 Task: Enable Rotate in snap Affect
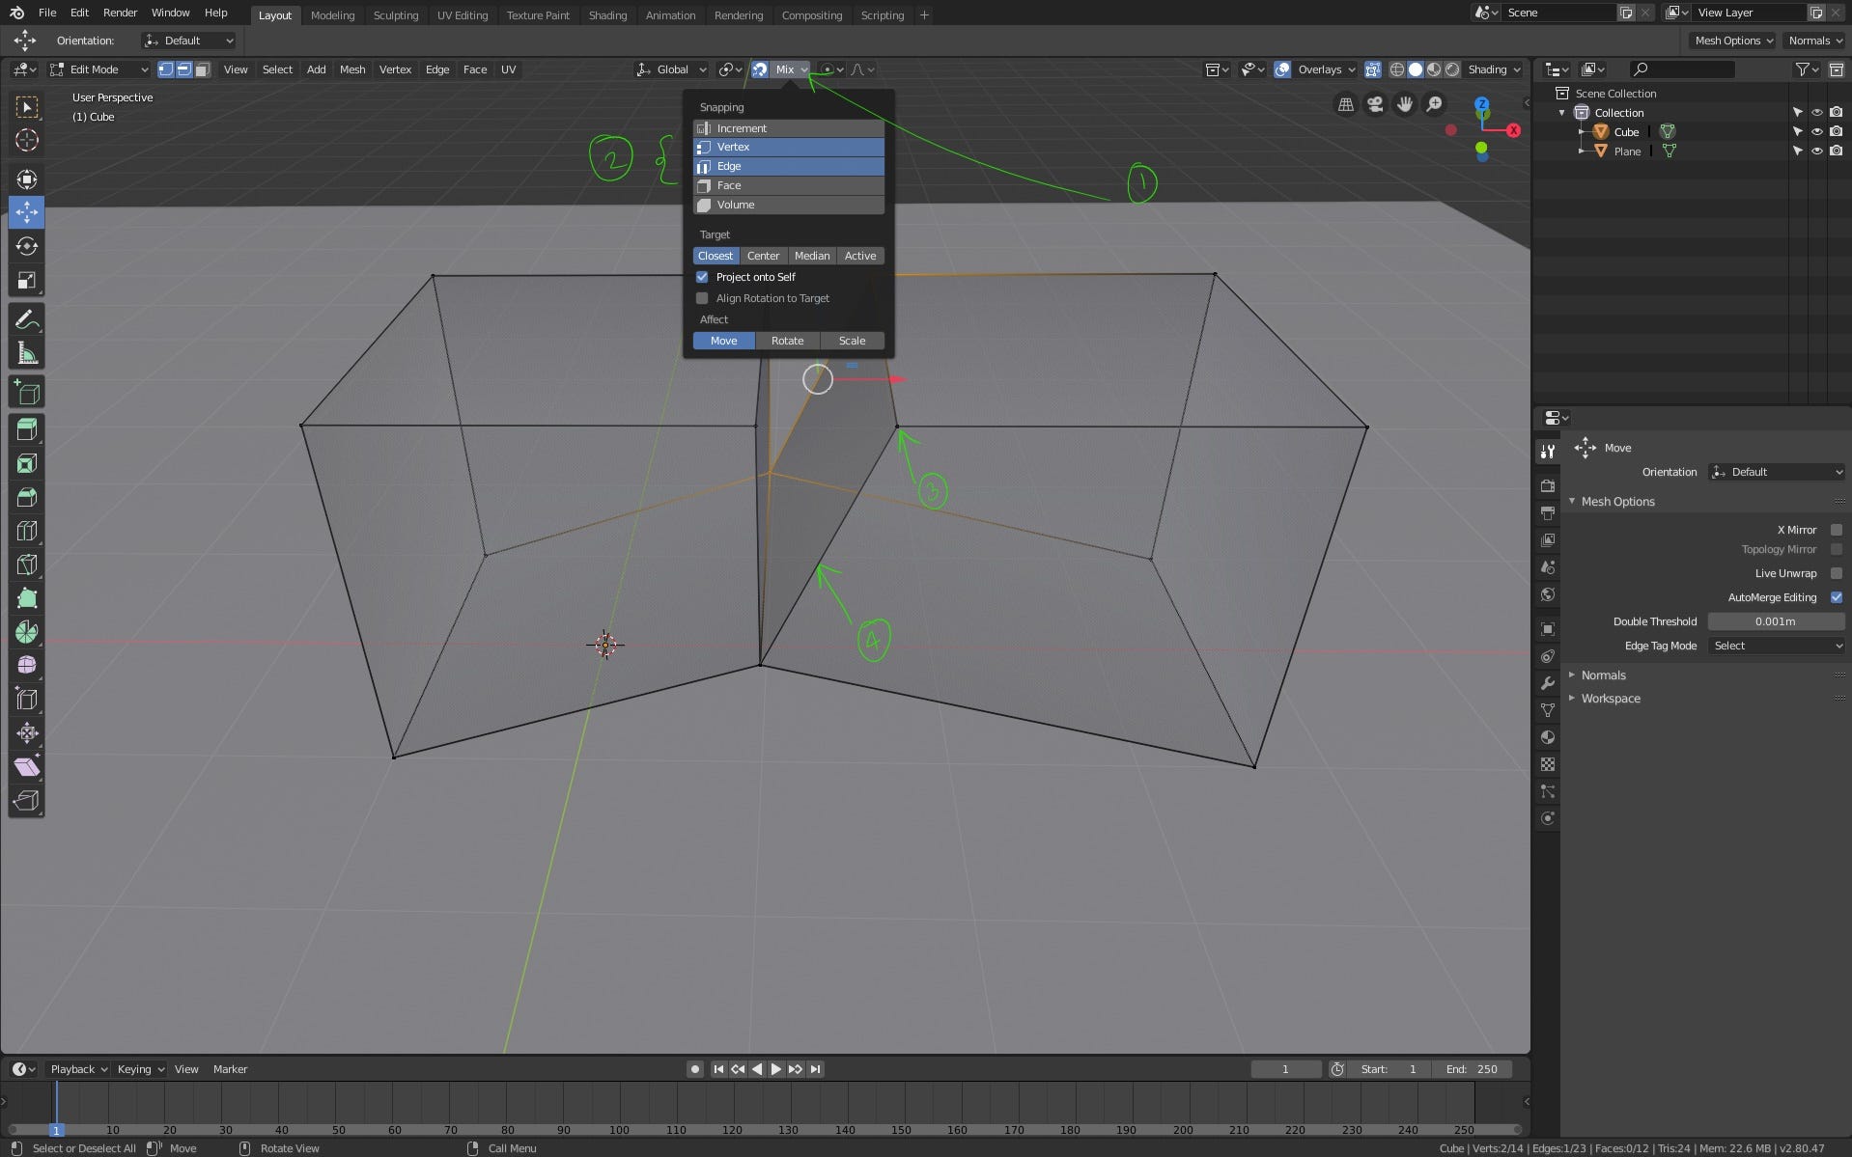coord(787,341)
